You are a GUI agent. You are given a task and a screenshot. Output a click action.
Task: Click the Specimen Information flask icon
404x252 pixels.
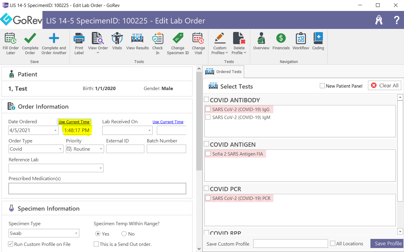[11, 208]
